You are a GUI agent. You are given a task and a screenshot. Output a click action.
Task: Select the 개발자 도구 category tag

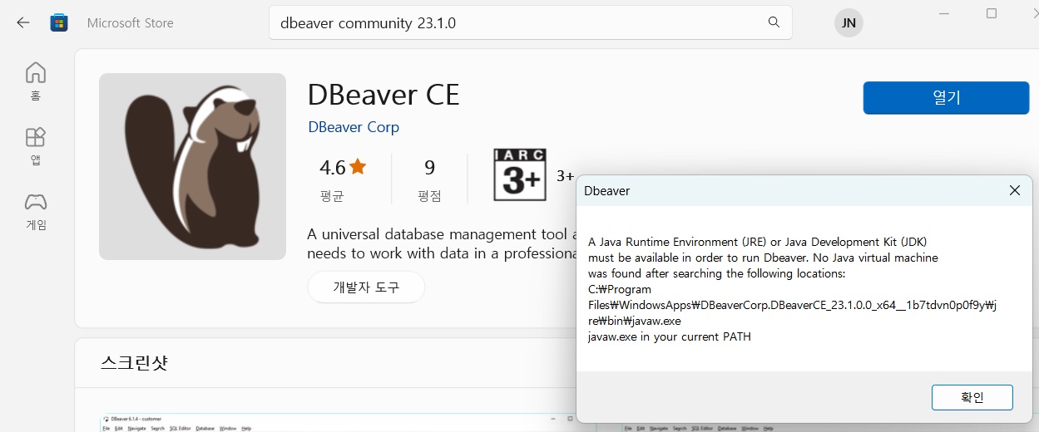(x=366, y=287)
